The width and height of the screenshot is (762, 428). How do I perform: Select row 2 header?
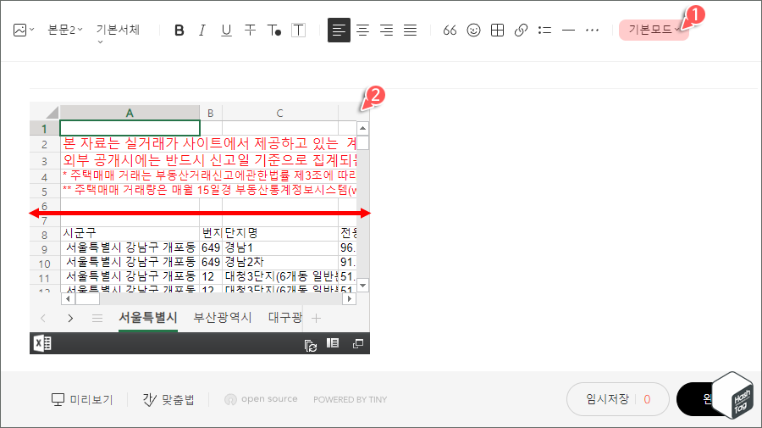tap(44, 144)
